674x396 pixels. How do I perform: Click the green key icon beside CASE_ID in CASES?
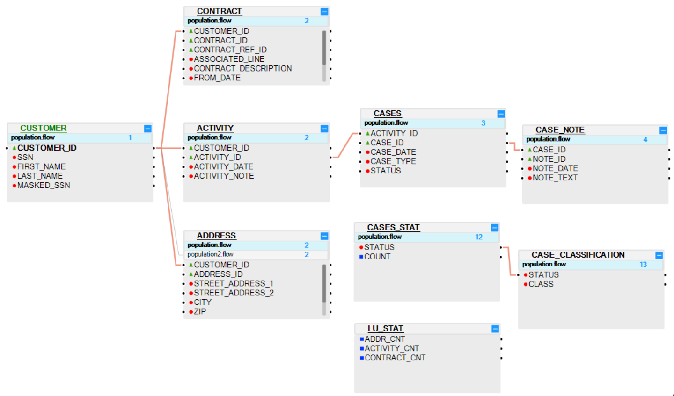pyautogui.click(x=367, y=143)
